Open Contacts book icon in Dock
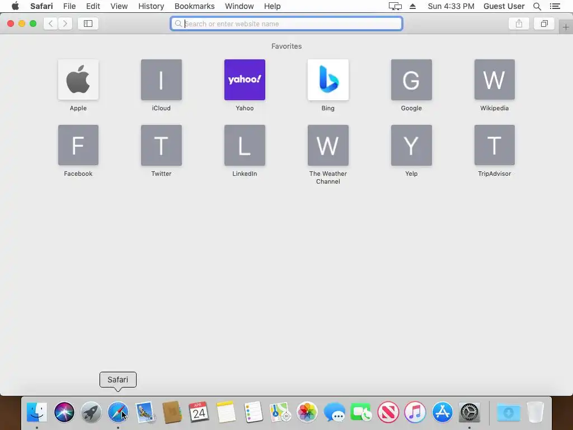The width and height of the screenshot is (573, 430). click(x=172, y=412)
